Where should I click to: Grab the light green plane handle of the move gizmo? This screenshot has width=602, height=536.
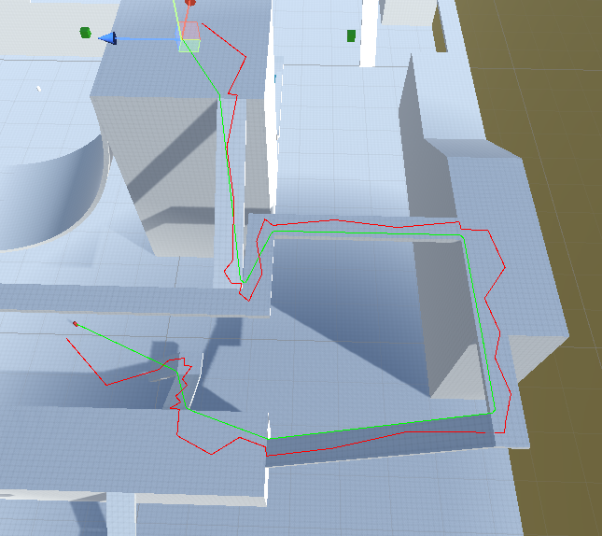[x=189, y=46]
